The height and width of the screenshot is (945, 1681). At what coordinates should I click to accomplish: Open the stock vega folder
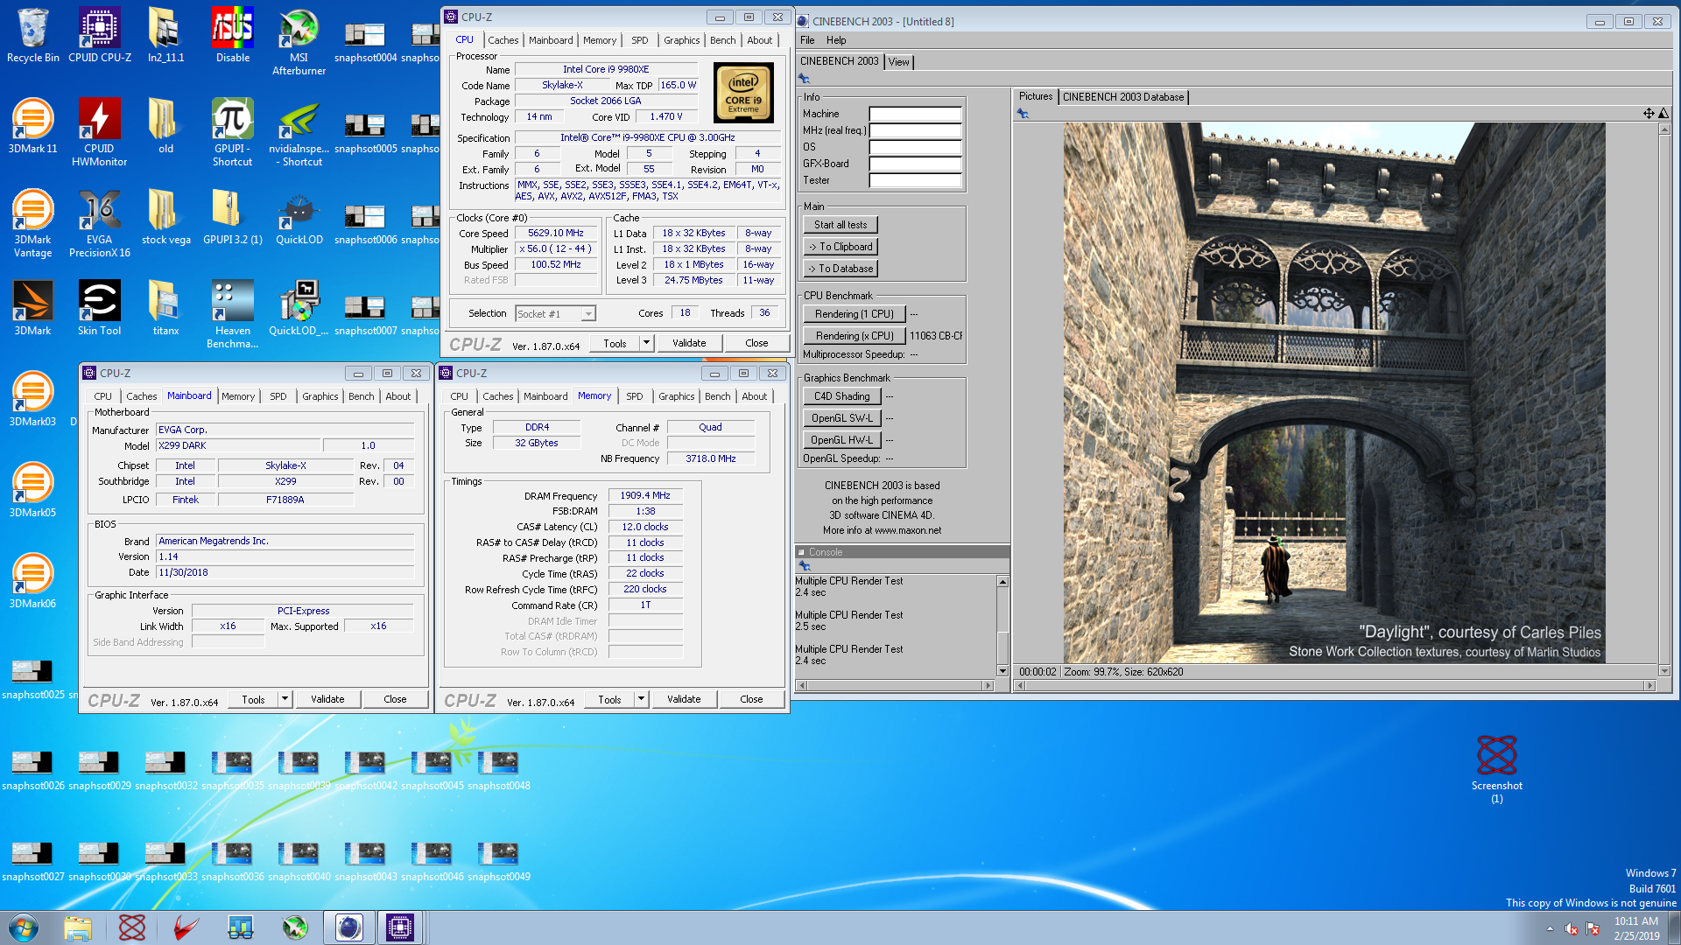pyautogui.click(x=165, y=218)
